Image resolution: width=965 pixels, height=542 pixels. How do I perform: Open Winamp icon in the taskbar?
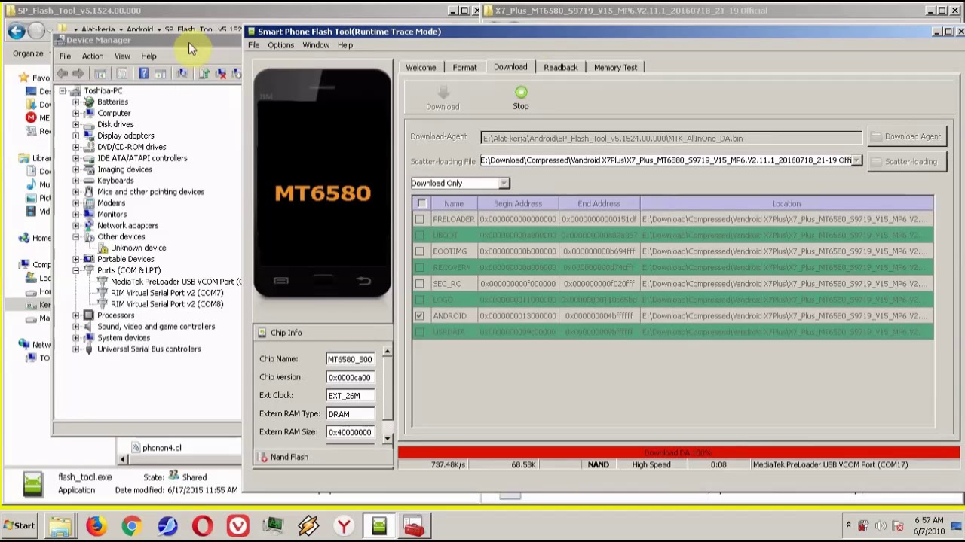(308, 525)
